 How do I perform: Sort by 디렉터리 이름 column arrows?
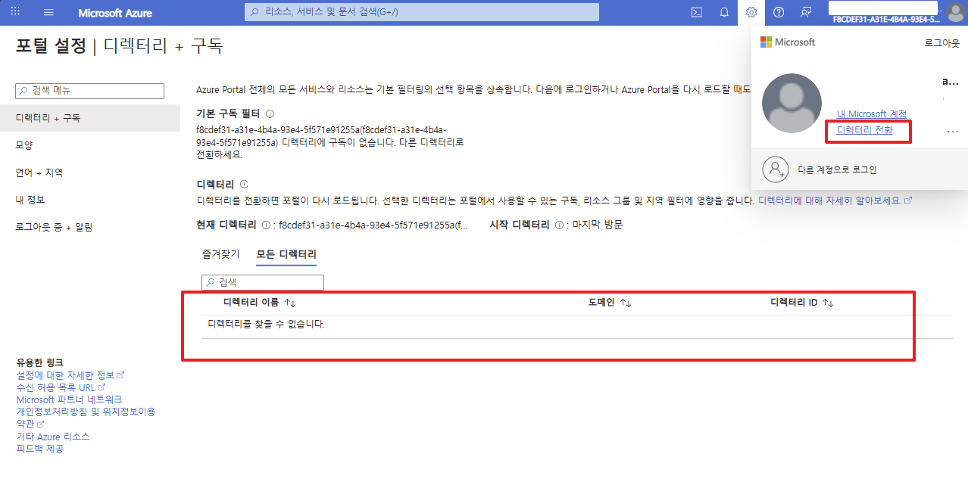[x=289, y=303]
